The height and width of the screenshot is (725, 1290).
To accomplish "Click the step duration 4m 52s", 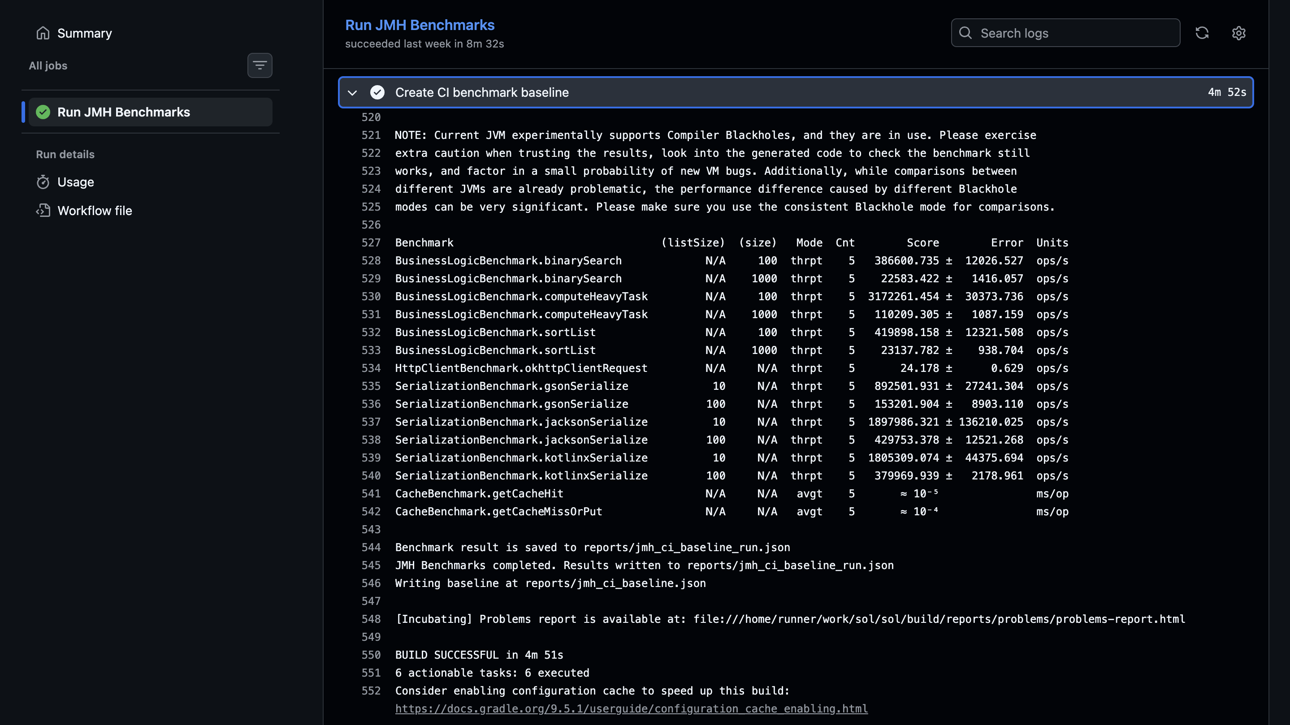I will (x=1227, y=92).
